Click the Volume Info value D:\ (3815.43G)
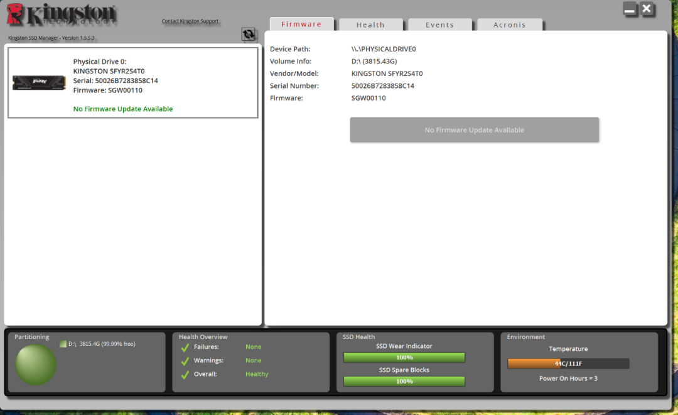The image size is (678, 415). 374,62
